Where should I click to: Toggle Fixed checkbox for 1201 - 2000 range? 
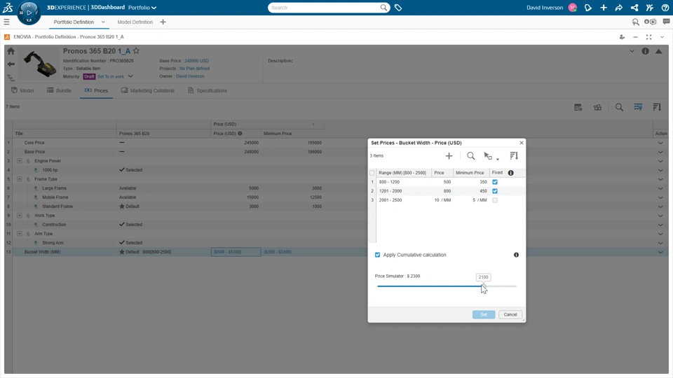tap(495, 191)
